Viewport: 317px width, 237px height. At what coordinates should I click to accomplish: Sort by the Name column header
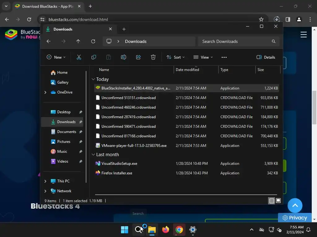[133, 70]
